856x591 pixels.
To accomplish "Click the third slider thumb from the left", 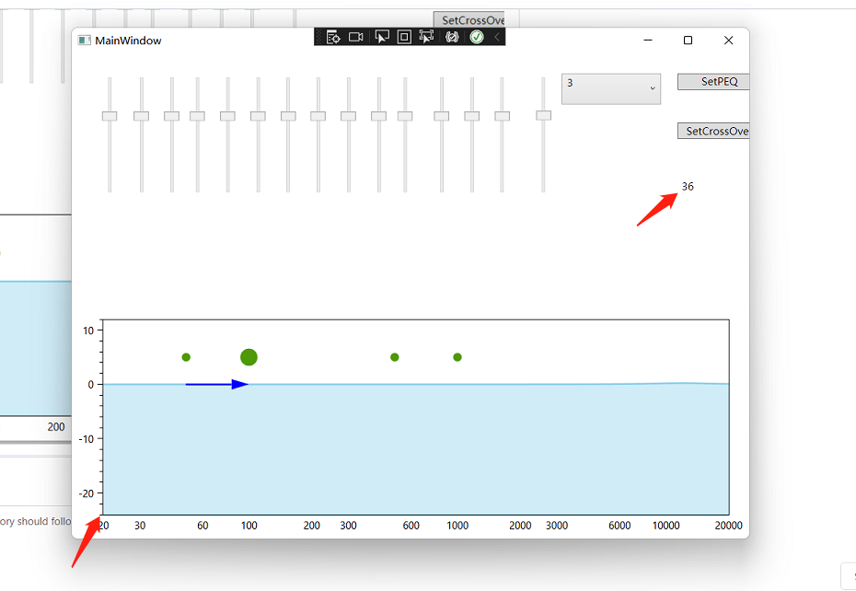I will (171, 116).
